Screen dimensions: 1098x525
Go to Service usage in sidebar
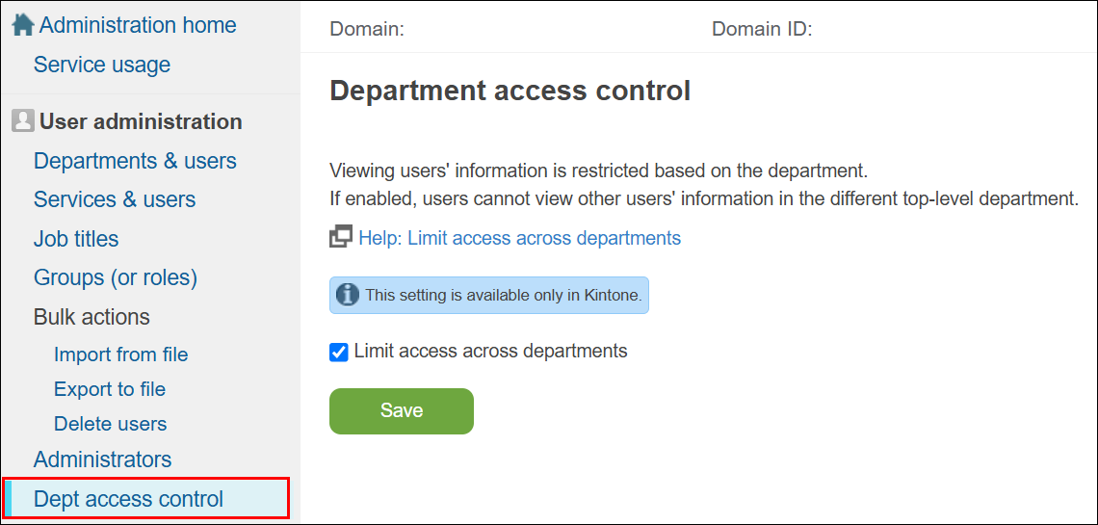tap(102, 65)
